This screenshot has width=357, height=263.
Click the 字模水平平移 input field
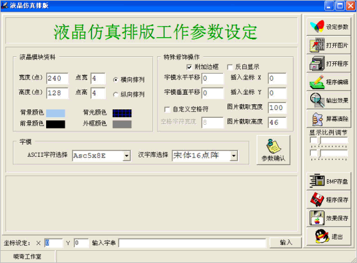(x=213, y=79)
